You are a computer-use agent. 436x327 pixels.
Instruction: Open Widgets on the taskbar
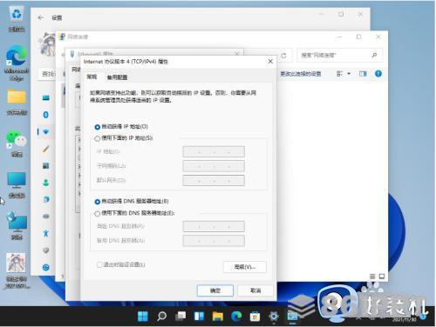point(199,317)
